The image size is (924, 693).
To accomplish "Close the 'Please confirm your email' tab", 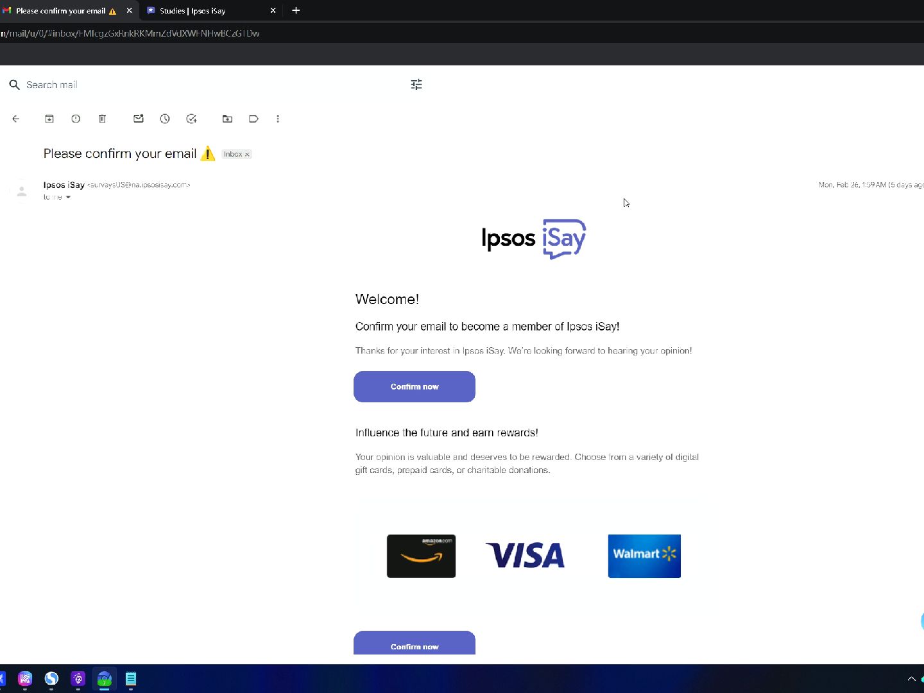I will (x=129, y=11).
